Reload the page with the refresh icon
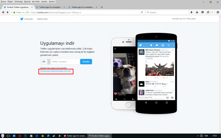This screenshot has height=138, width=221. [142, 12]
